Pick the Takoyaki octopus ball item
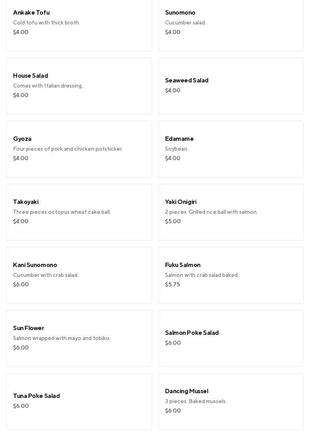Image resolution: width=310 pixels, height=435 pixels. point(79,212)
